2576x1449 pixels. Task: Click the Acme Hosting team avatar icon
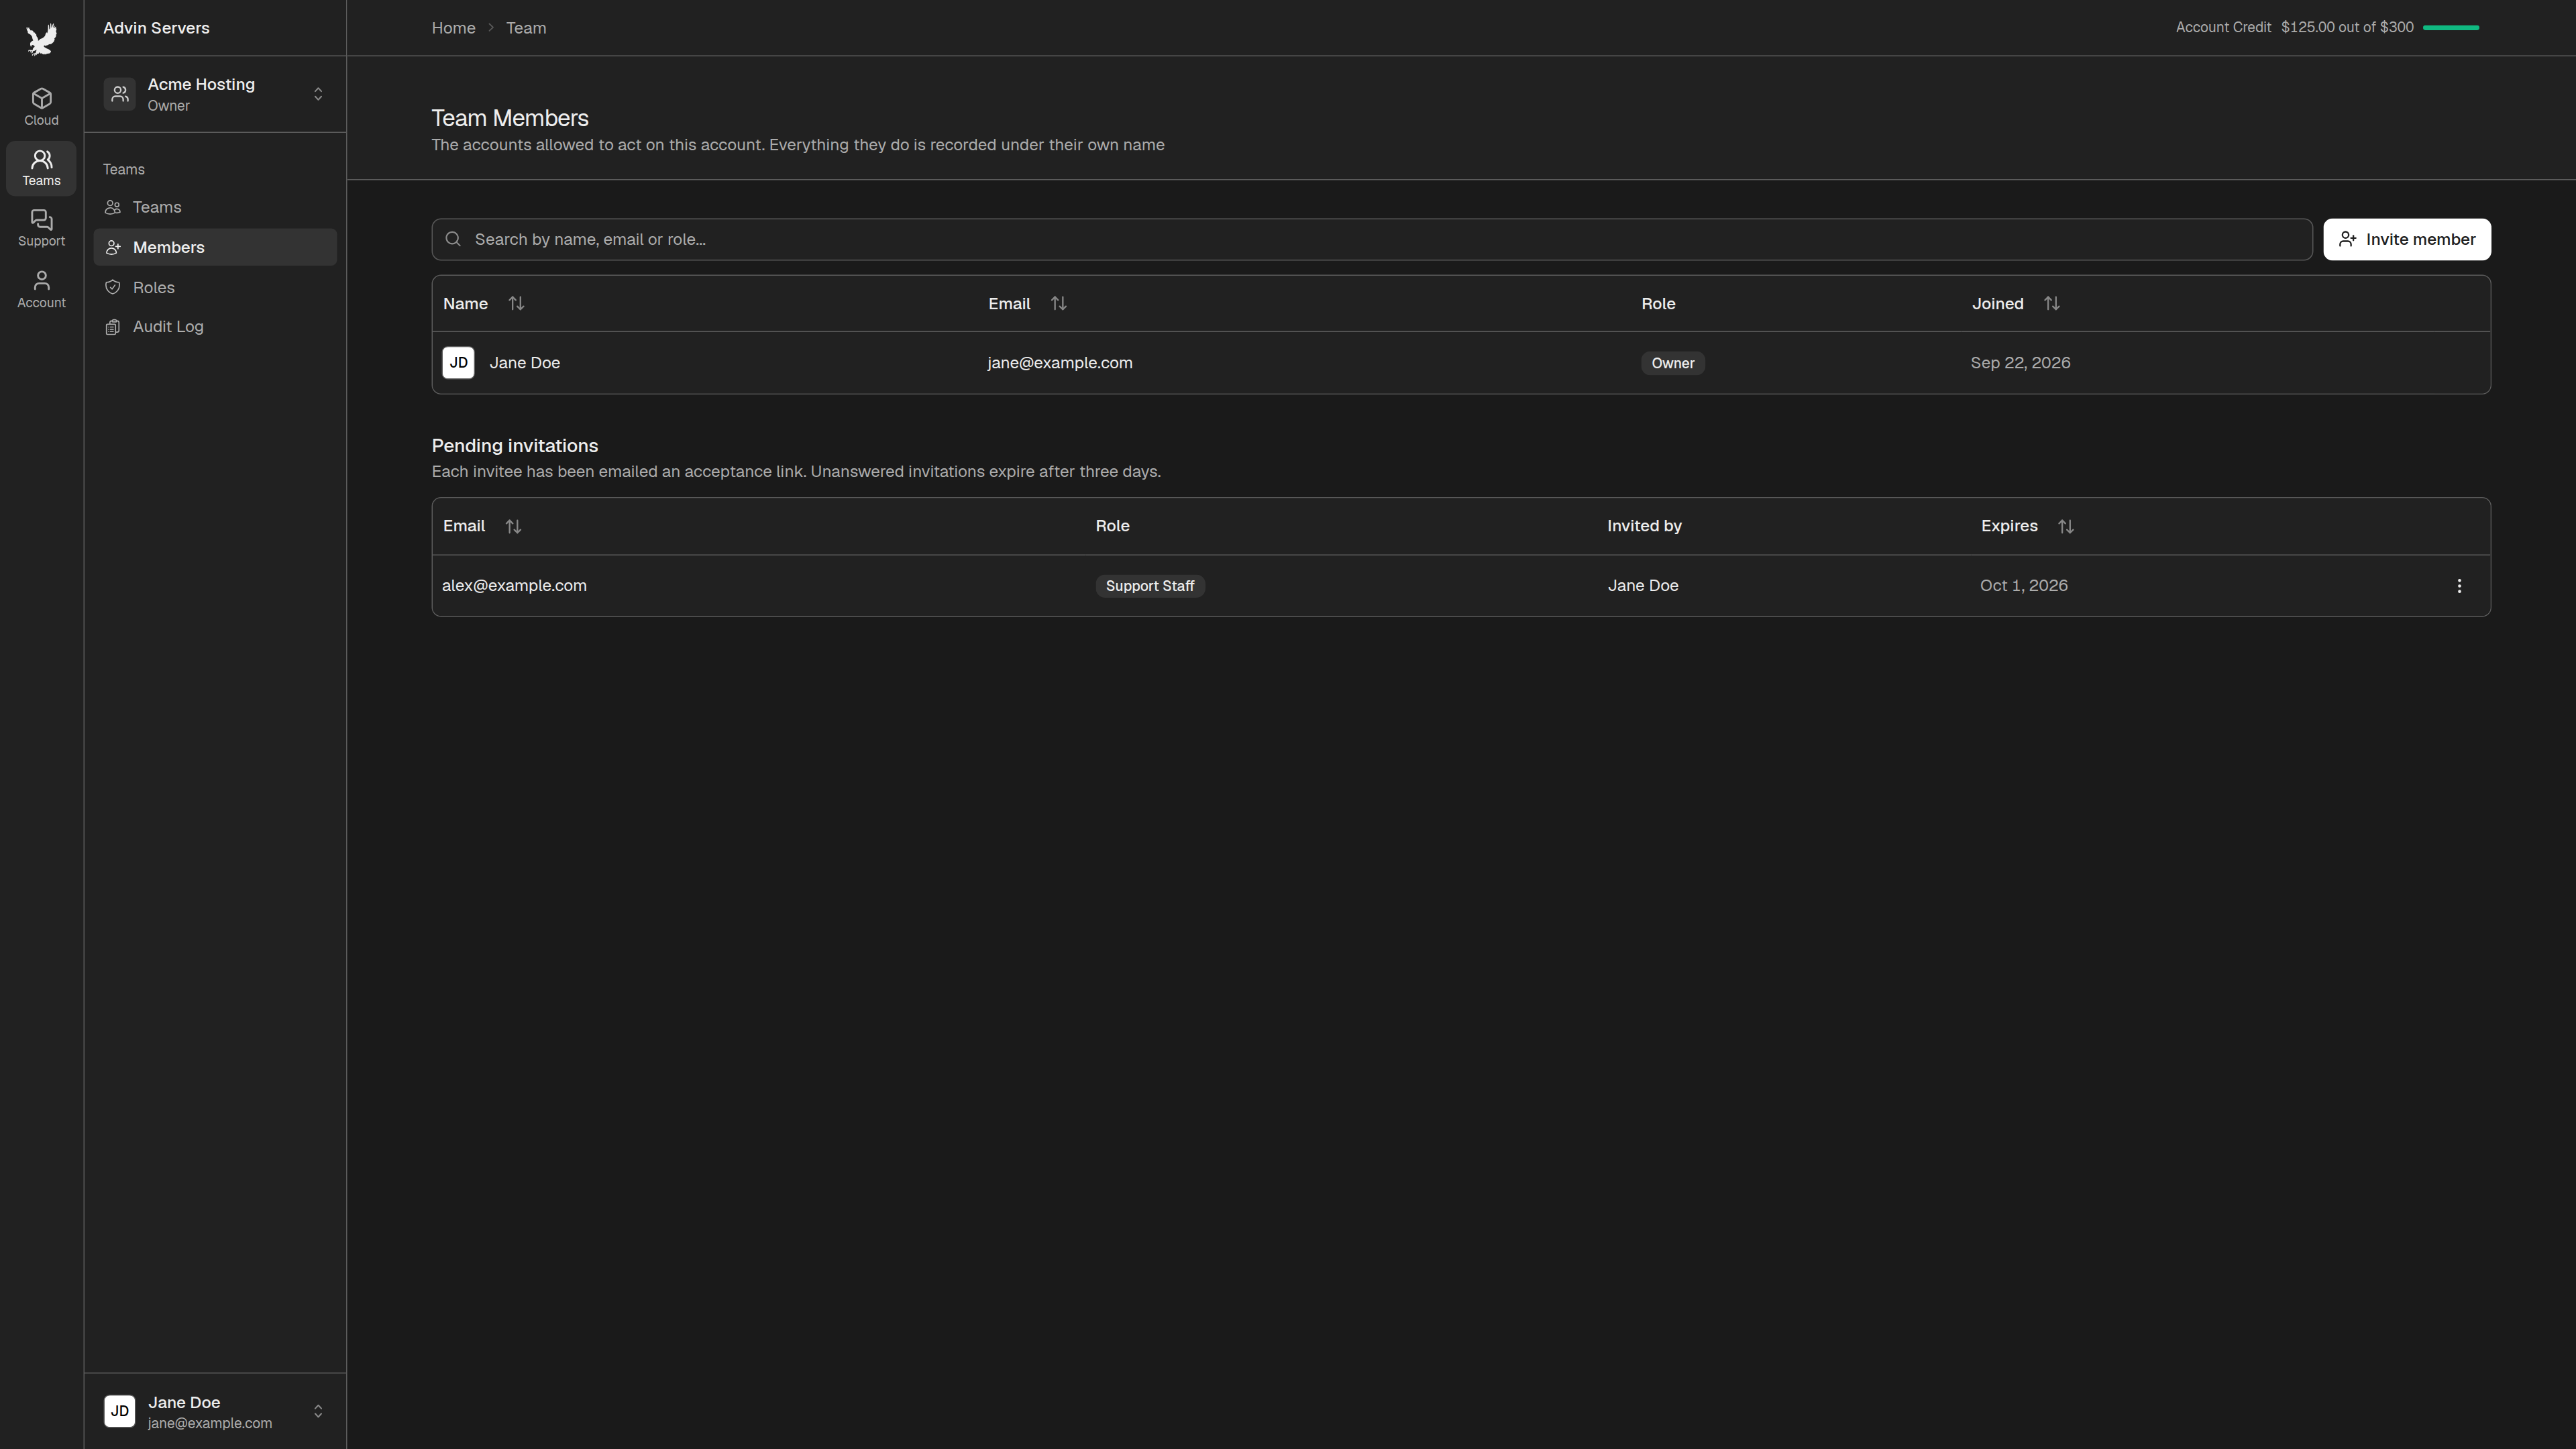pos(120,94)
